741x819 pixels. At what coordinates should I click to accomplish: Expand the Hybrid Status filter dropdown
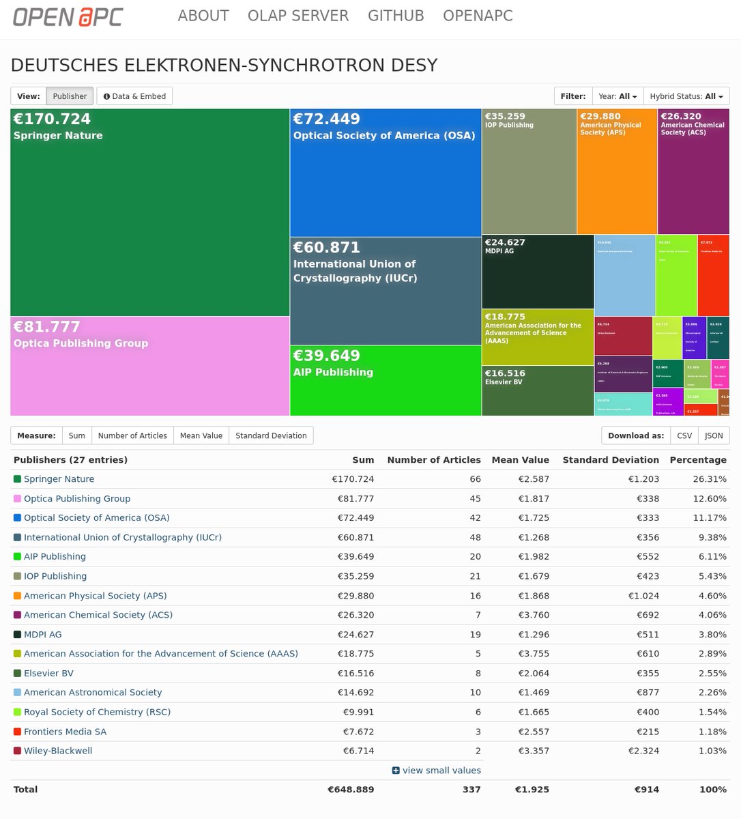[x=686, y=96]
